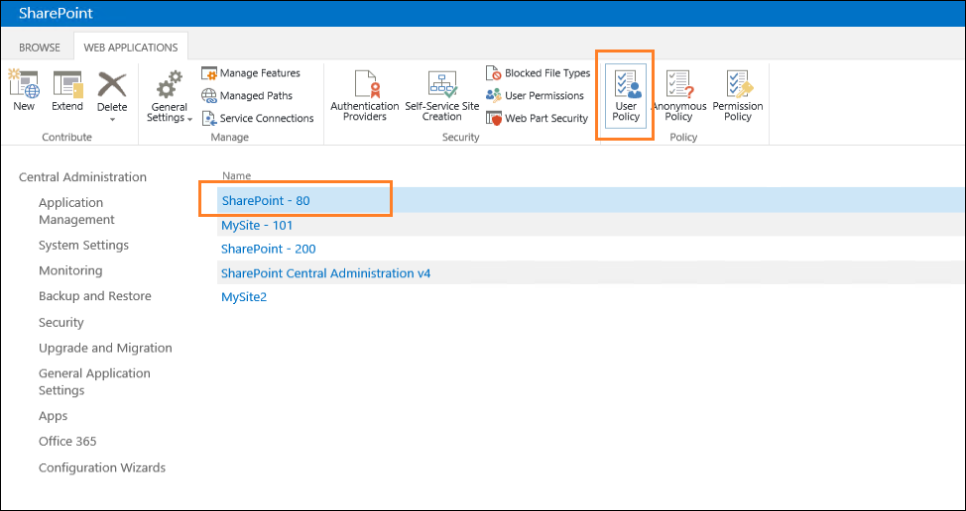
Task: Open Central Administration in left navigation
Action: pyautogui.click(x=82, y=177)
